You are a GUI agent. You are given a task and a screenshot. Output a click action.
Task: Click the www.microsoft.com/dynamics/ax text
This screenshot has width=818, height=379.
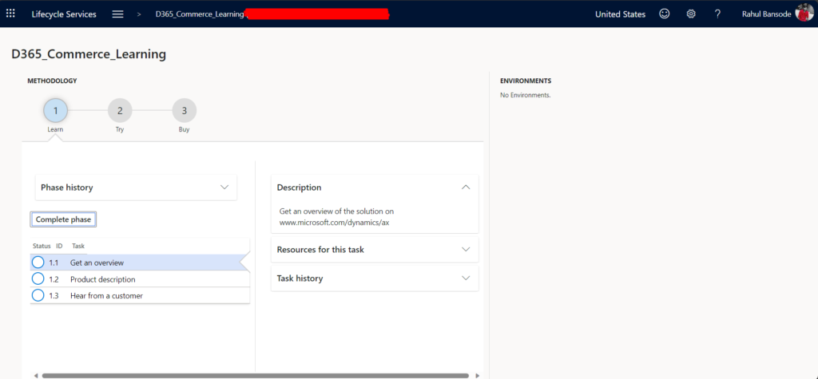tap(335, 222)
